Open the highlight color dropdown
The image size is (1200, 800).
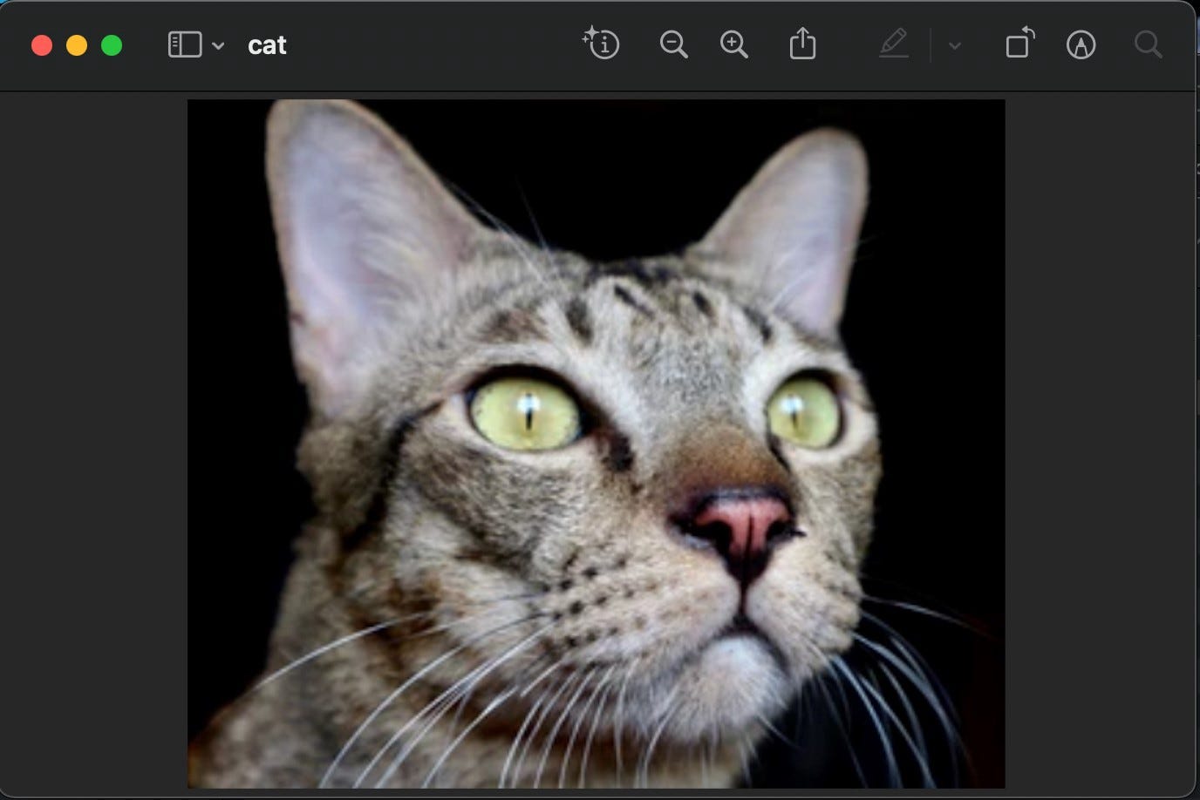point(955,45)
